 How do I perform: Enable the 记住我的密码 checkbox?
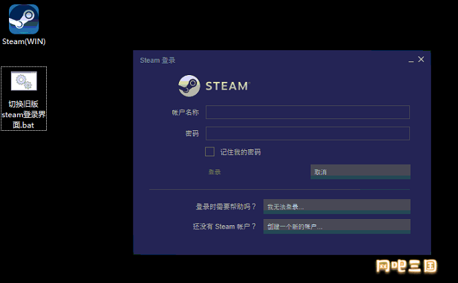click(210, 151)
